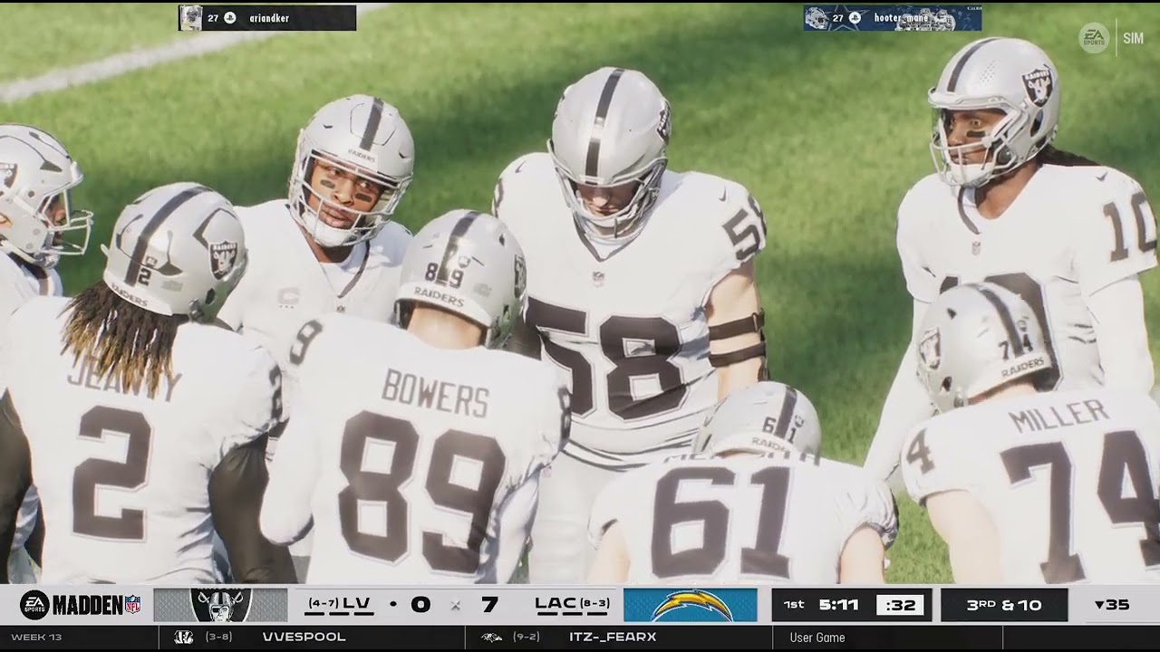The image size is (1160, 652).
Task: Click the (4-7) LV team label
Action: point(340,604)
